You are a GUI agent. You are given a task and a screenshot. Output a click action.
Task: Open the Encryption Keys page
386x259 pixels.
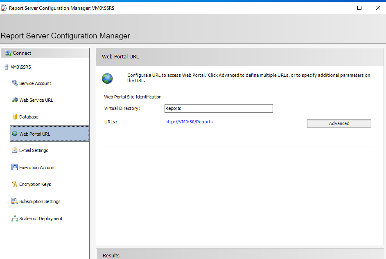tap(35, 184)
